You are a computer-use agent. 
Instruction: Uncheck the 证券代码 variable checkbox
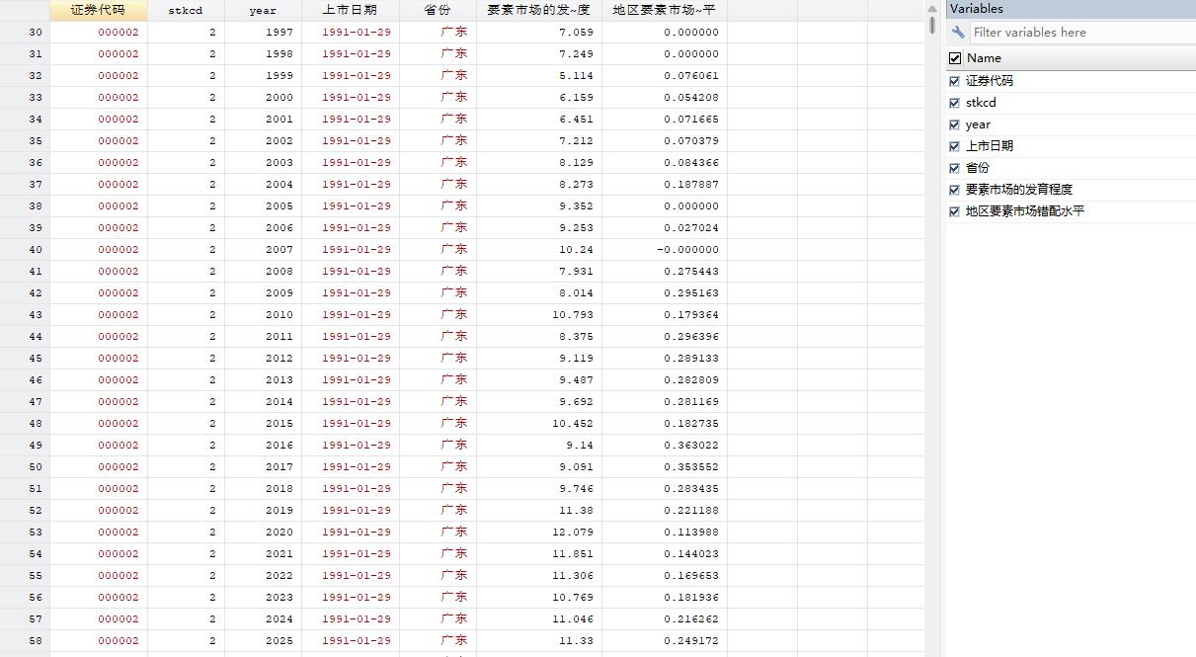[954, 81]
